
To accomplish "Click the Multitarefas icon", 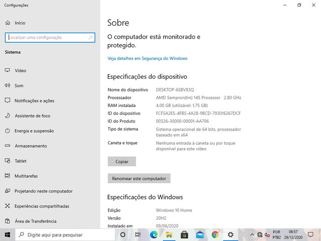I will (8, 176).
